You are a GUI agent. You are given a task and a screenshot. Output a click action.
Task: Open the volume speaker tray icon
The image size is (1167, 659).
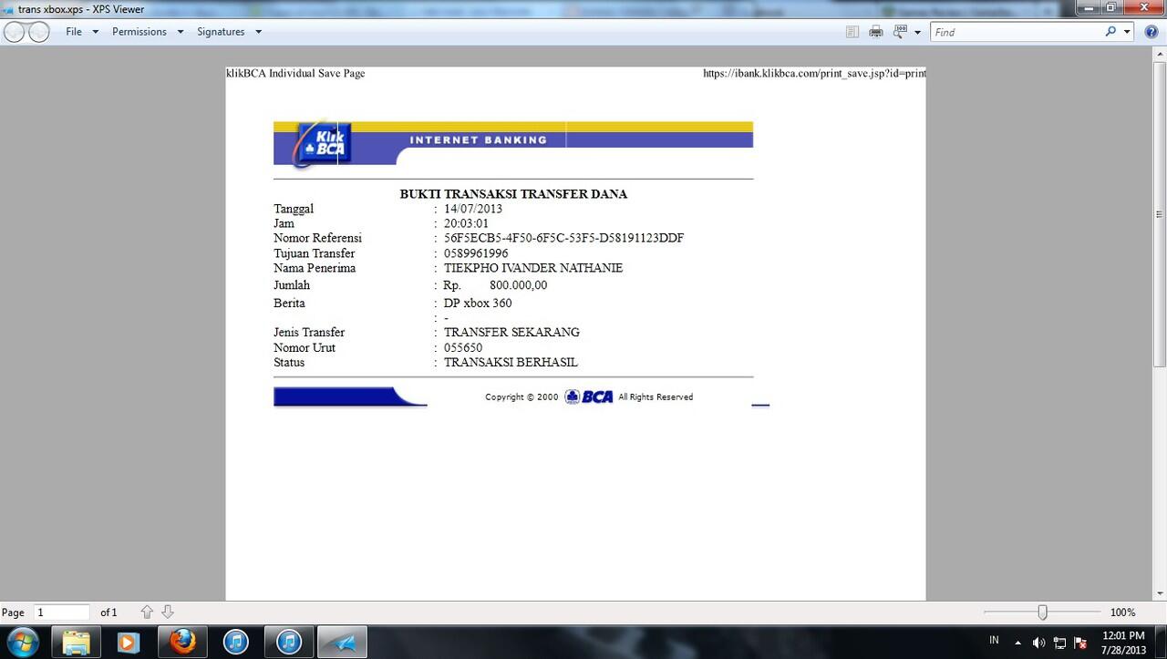coord(1038,643)
